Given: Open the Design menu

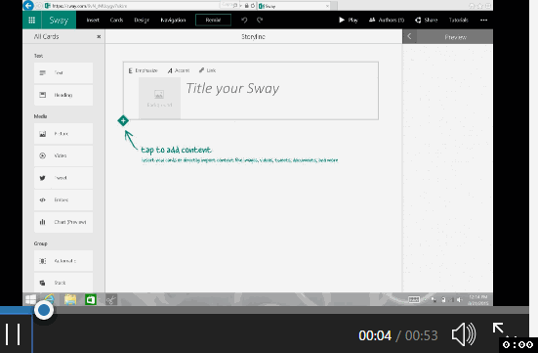Looking at the screenshot, I should 142,20.
